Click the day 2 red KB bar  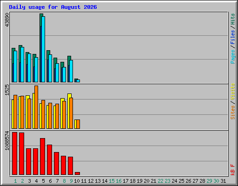21,153
